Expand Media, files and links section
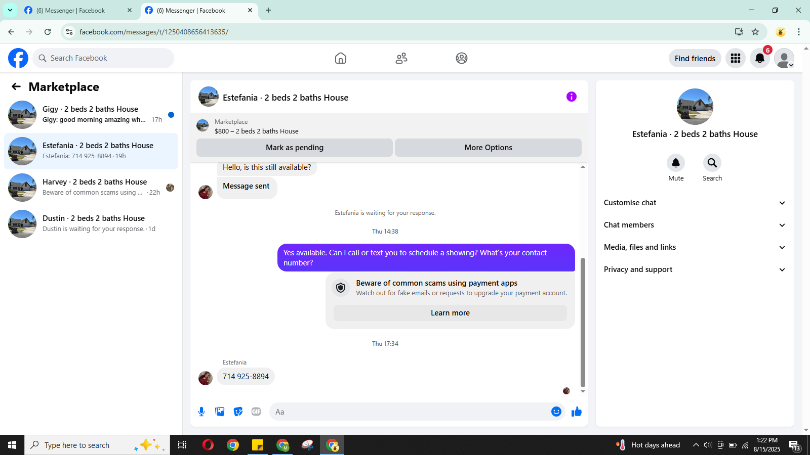Screen dimensions: 810x455 click(x=695, y=247)
